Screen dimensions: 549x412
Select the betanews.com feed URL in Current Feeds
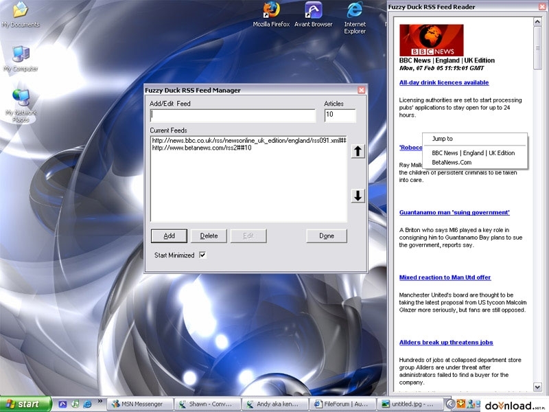click(x=202, y=148)
